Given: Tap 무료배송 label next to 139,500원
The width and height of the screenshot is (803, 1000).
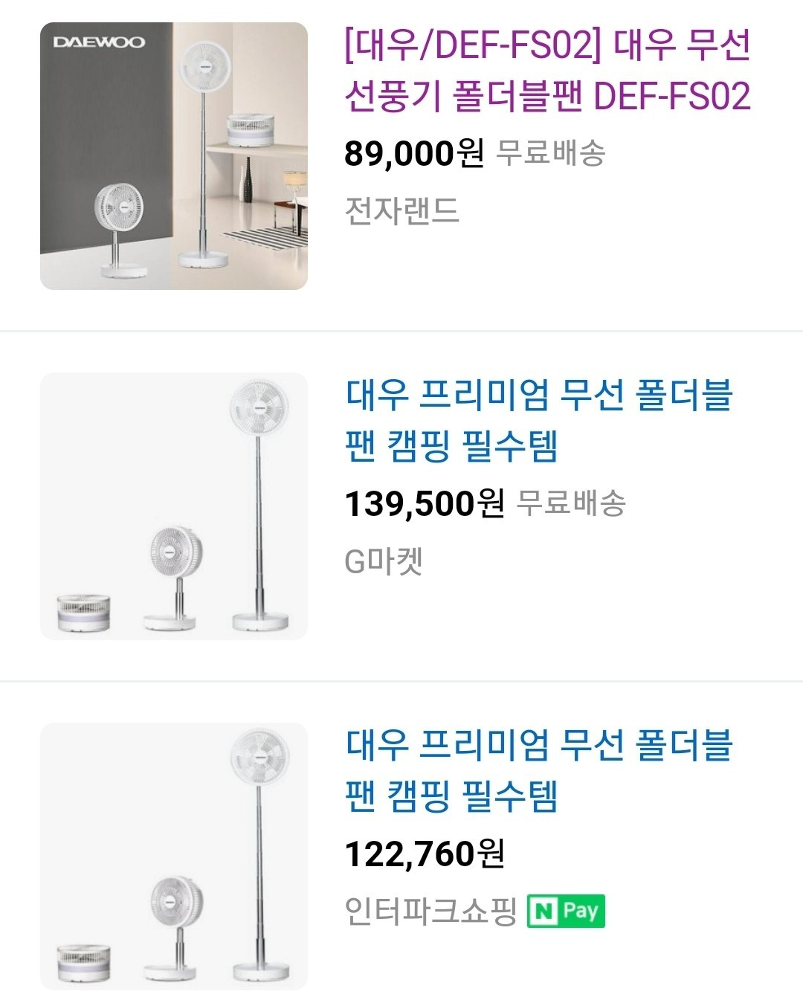Looking at the screenshot, I should point(571,503).
